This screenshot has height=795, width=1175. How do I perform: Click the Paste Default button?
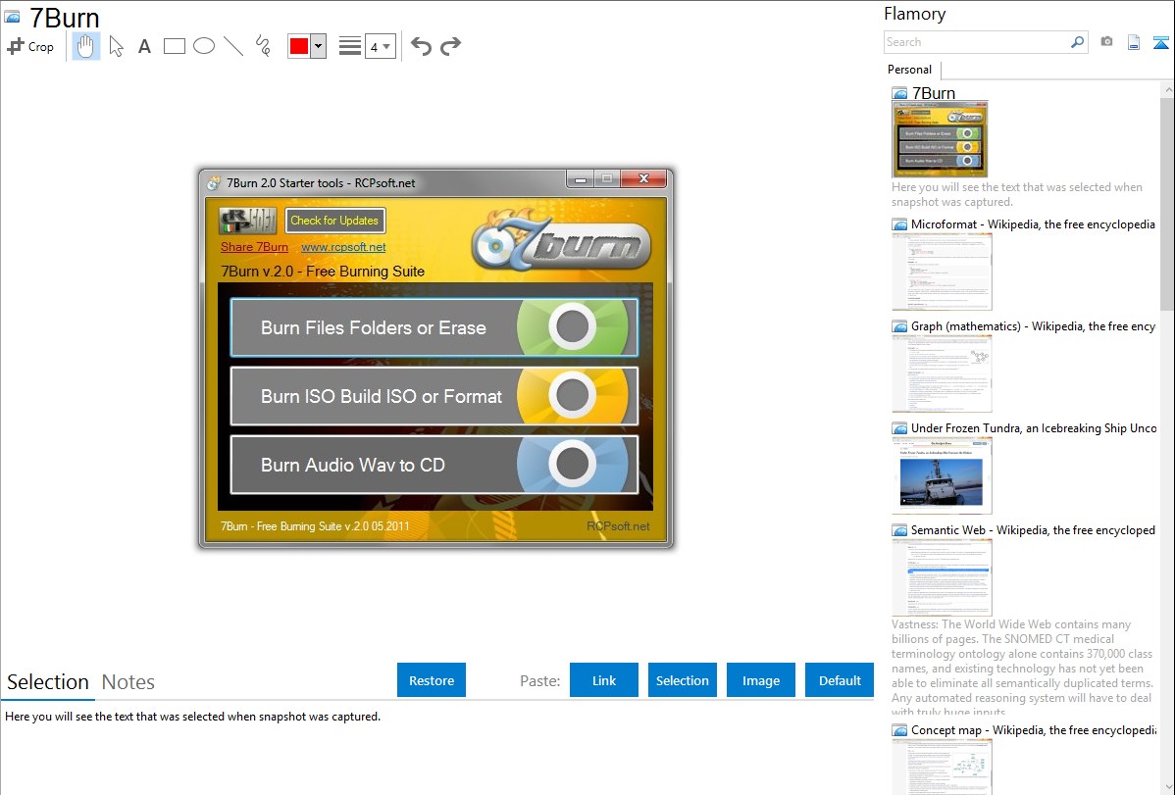840,680
